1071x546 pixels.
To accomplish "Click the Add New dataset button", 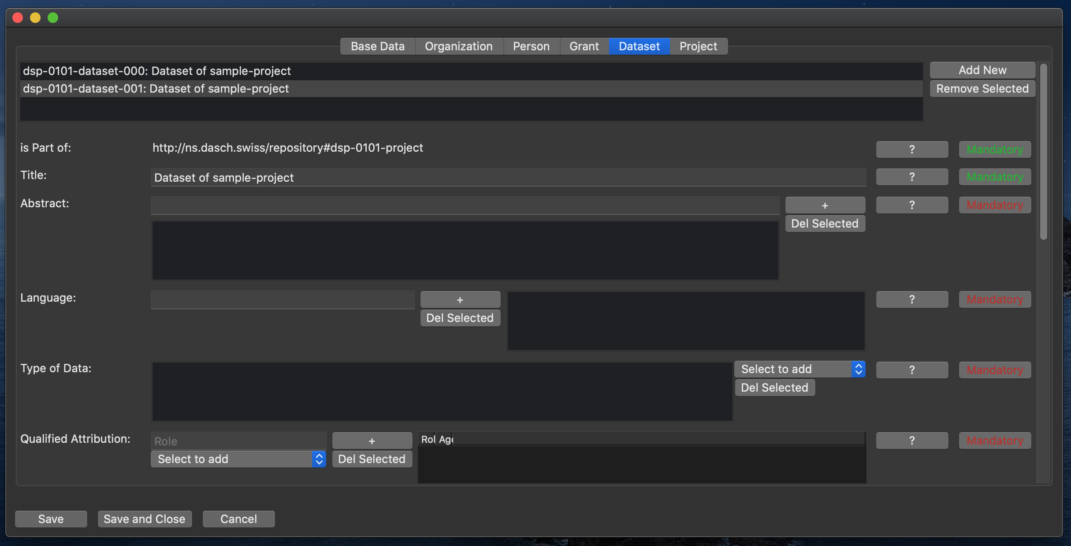I will [982, 70].
